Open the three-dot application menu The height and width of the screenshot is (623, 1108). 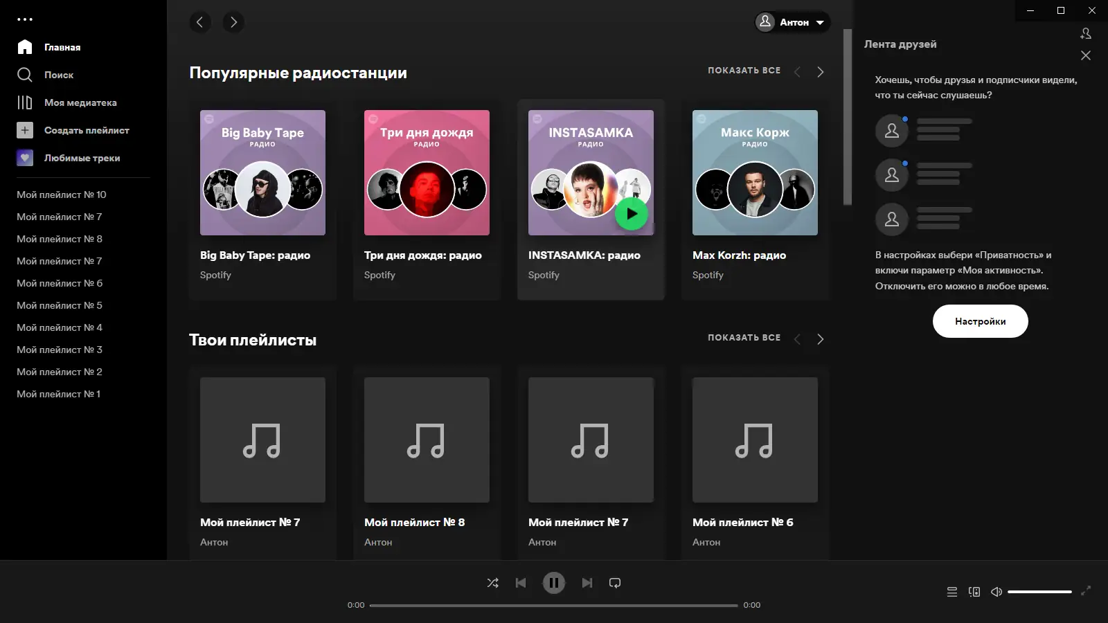coord(25,19)
